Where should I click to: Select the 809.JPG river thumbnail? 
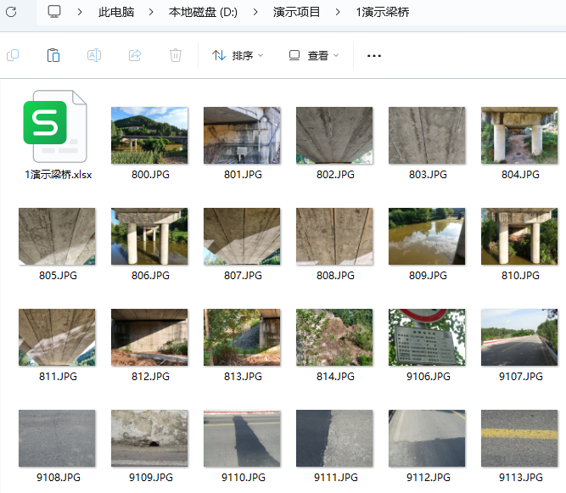pyautogui.click(x=427, y=237)
